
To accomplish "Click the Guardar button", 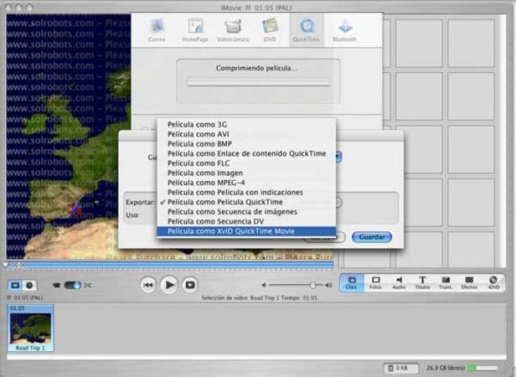I will (x=372, y=237).
